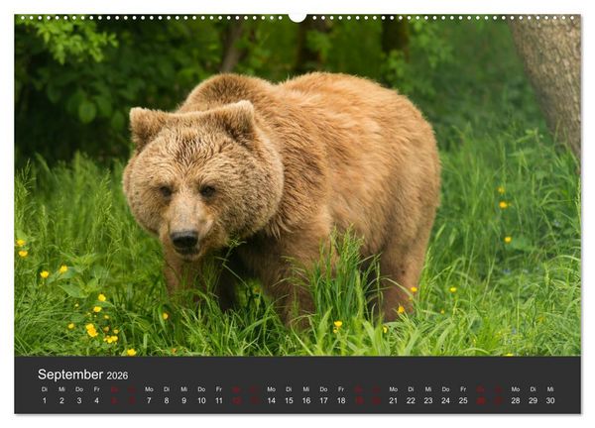595x428 pixels.
Task: Select date 10 in the calendar row
Action: (201, 400)
